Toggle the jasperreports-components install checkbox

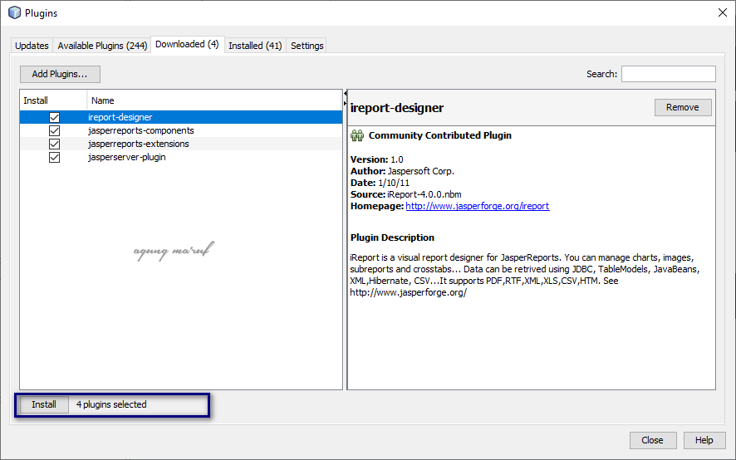click(55, 130)
